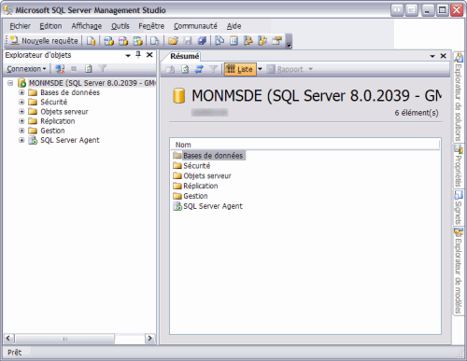Close the Explorateur d'objets panel
The height and width of the screenshot is (361, 467).
(149, 55)
